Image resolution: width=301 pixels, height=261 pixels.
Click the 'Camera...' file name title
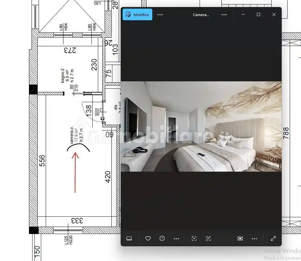tap(201, 14)
